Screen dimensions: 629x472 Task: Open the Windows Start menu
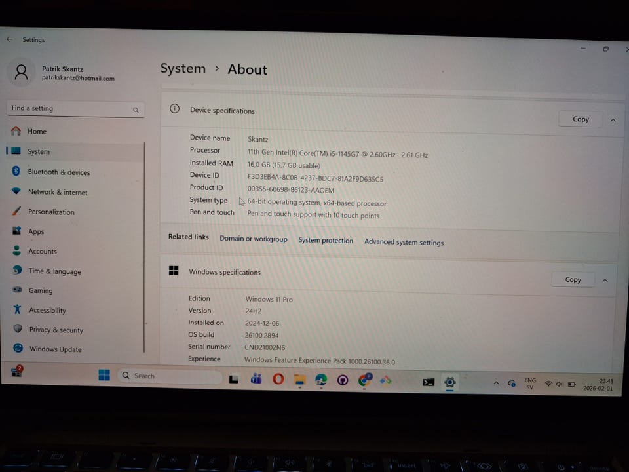pyautogui.click(x=104, y=375)
